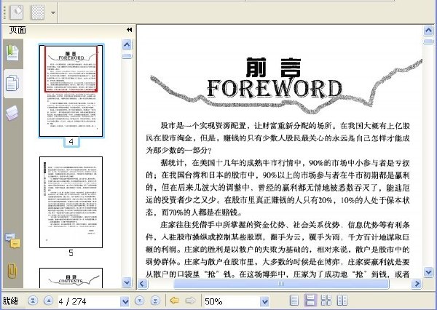
Task: Click the 前言 title in document
Action: tap(274, 68)
